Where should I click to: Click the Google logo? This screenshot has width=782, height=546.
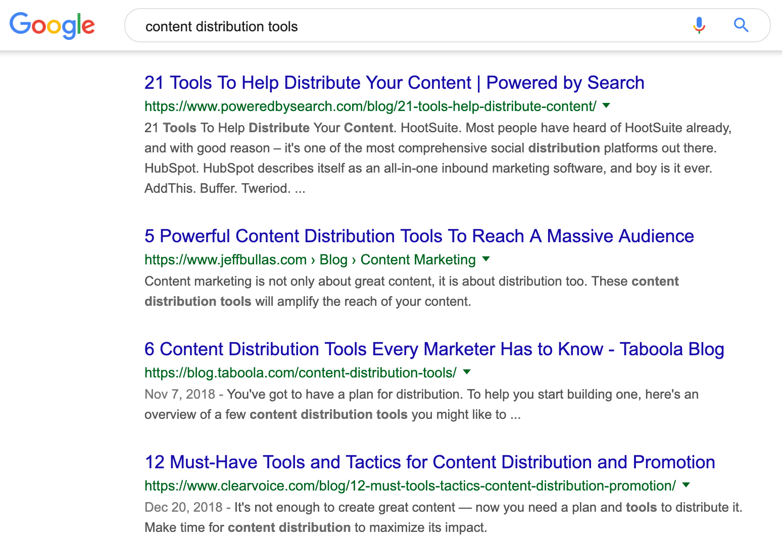point(52,25)
